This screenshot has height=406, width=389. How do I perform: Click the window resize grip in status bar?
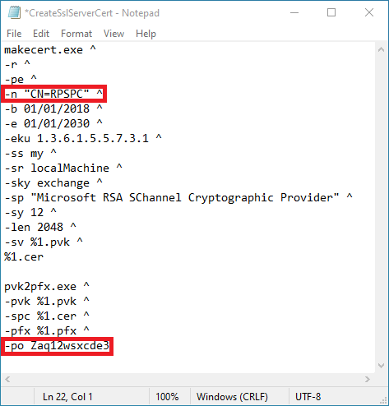pos(385,402)
